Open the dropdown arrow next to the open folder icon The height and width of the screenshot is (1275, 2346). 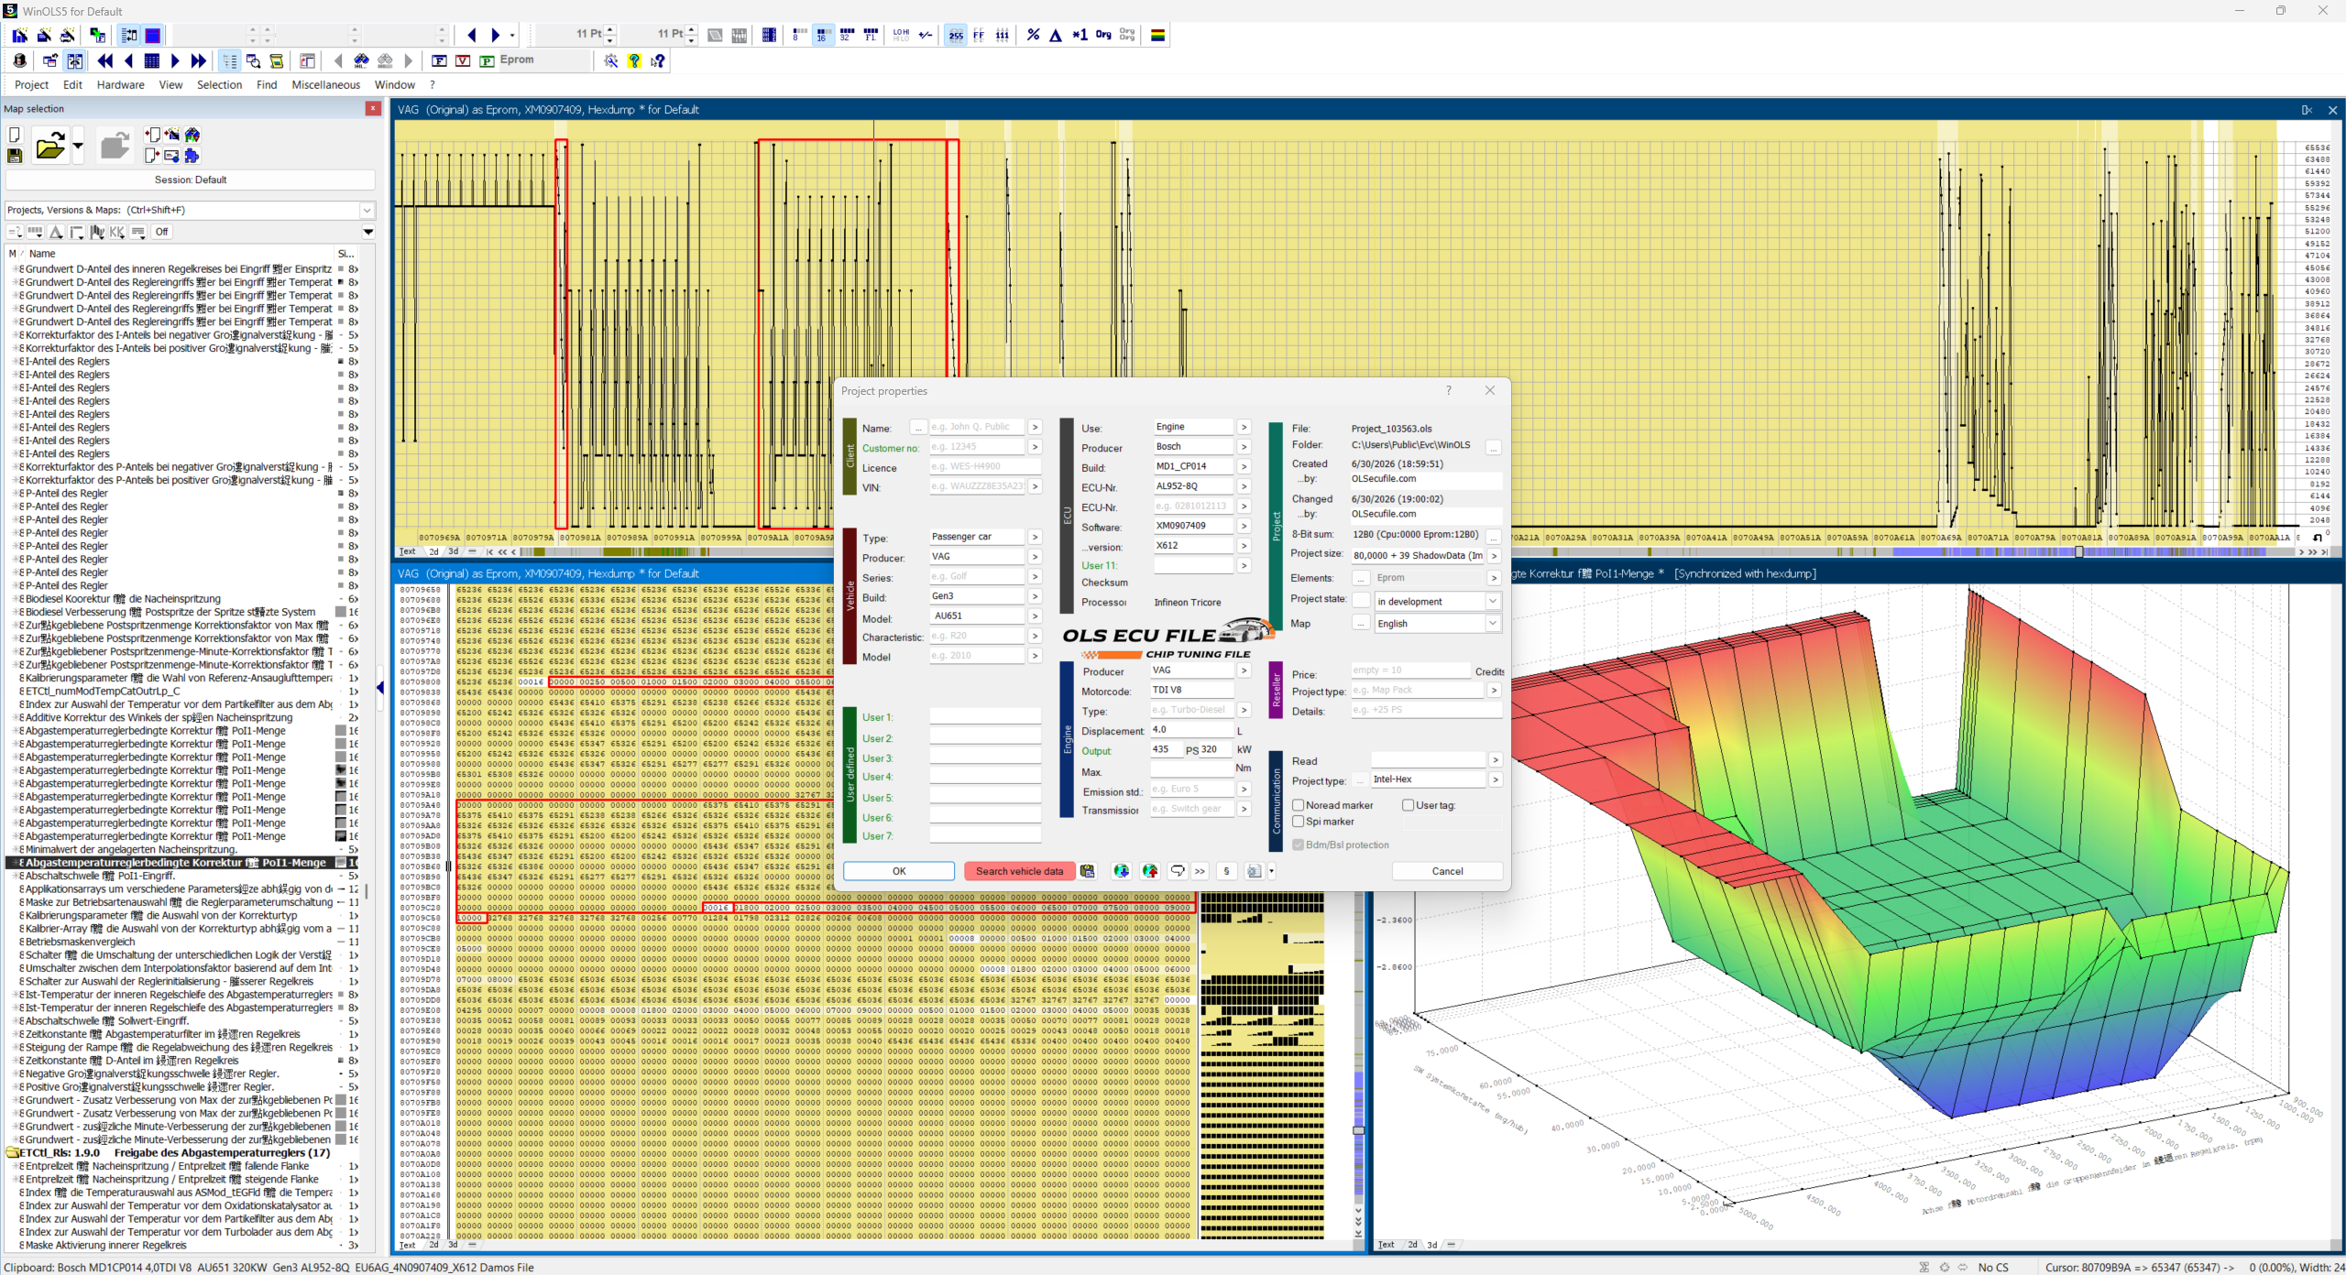point(78,146)
